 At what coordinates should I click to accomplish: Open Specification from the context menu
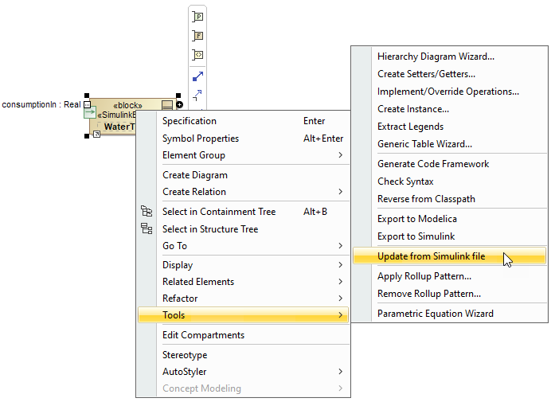190,121
